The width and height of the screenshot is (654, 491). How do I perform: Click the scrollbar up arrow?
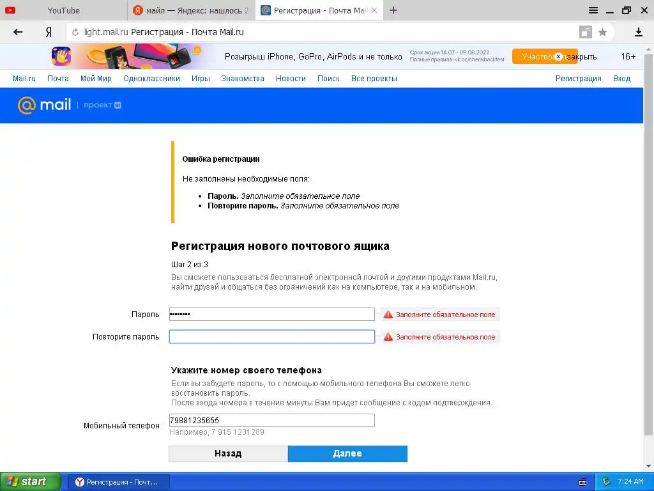(649, 49)
